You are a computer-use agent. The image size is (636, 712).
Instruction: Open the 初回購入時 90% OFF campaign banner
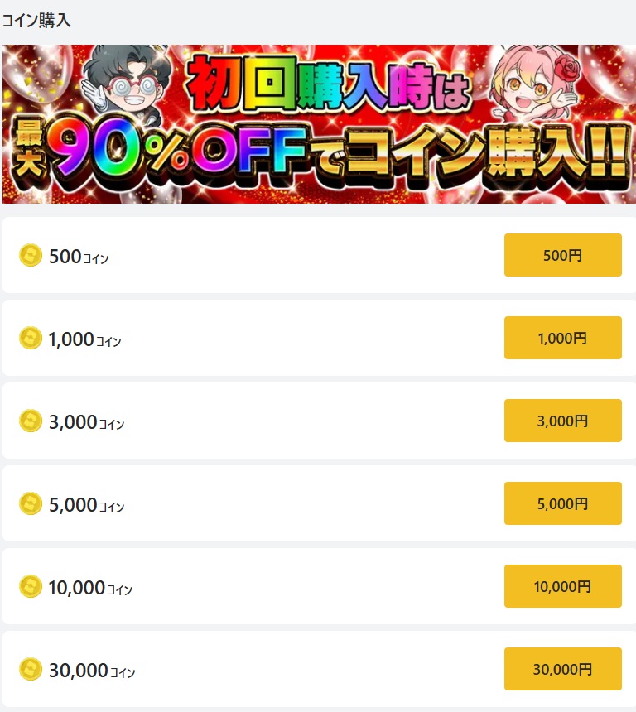click(319, 124)
